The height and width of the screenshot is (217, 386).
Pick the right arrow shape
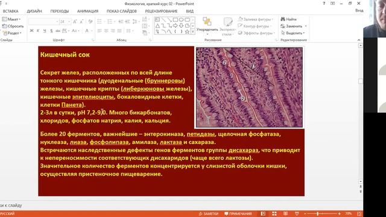176,25
